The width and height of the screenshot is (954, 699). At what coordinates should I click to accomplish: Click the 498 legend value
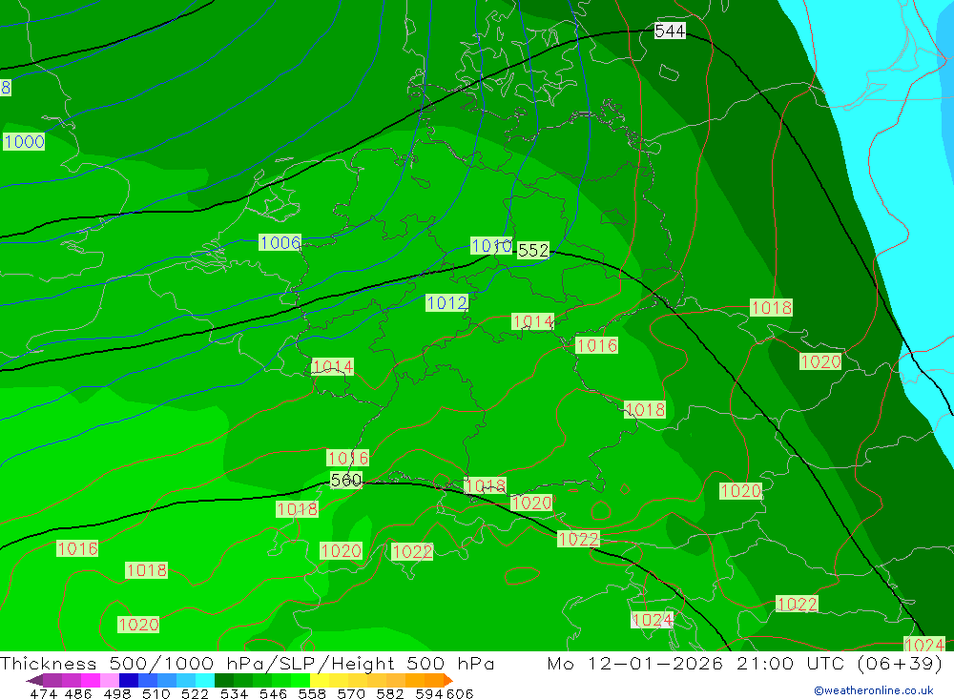(x=116, y=693)
